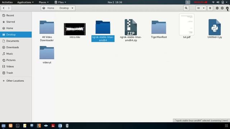
Task: Click the red recording indicator
Action: 201,2
